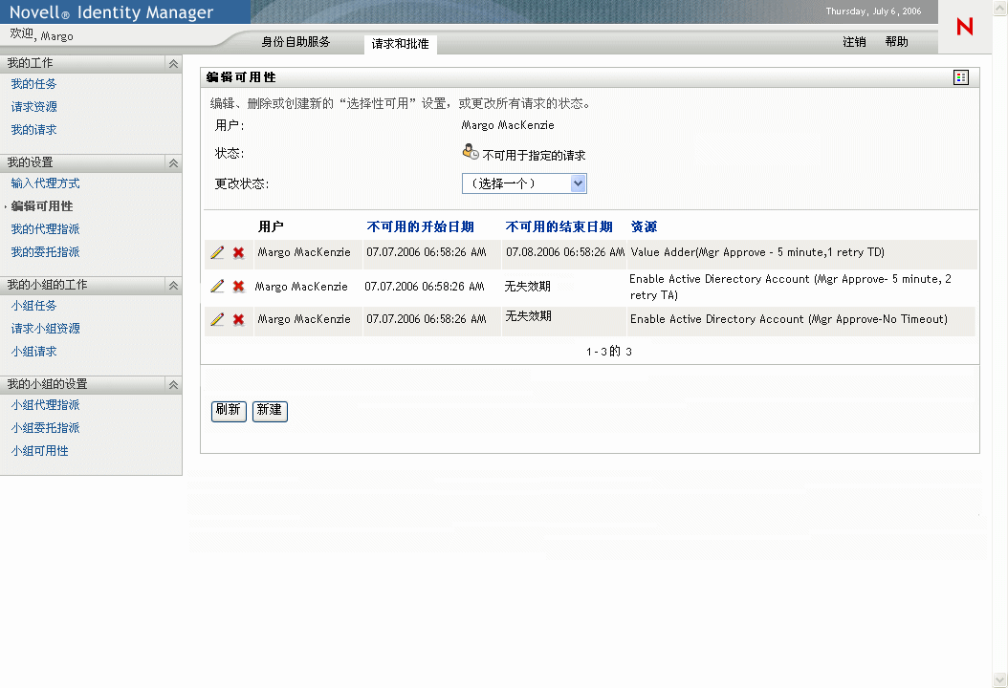Edit the Active Directory 5-minute retry entry

(x=217, y=286)
